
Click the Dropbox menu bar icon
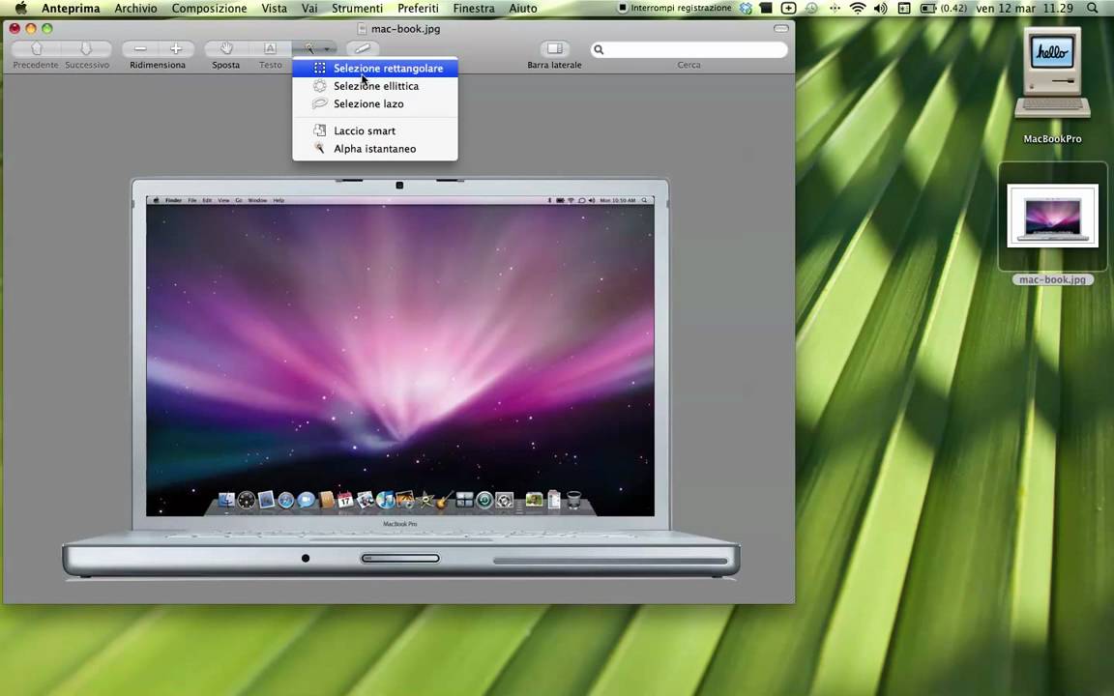[x=746, y=9]
